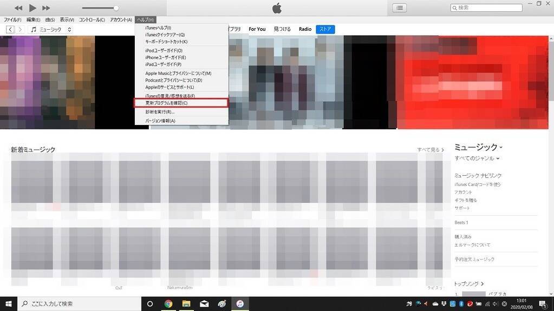Select キーボードショートカット(K) menu item
Image resolution: width=554 pixels, height=311 pixels.
(x=181, y=42)
